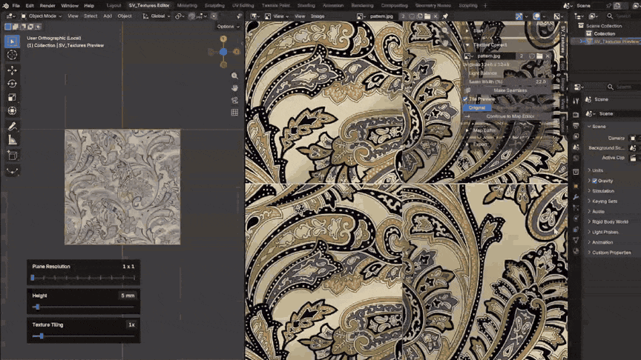
Task: Switch orthographic/perspective grid icon in viewport
Action: pyautogui.click(x=234, y=113)
